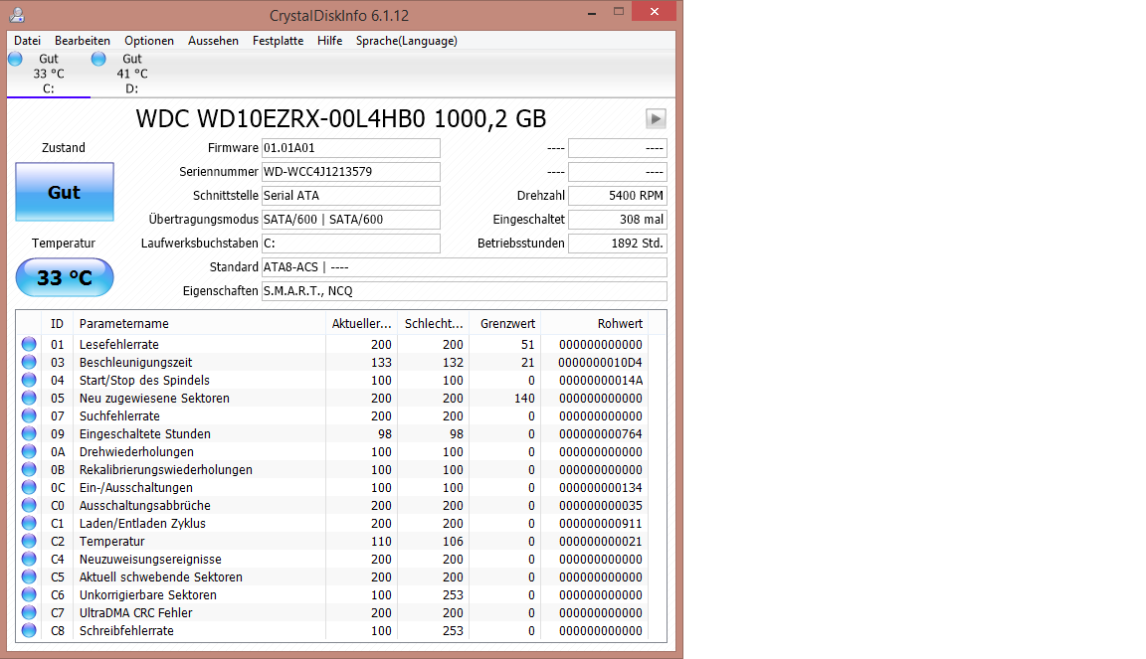The image size is (1146, 659).
Task: Click the Grenzwert column header
Action: click(x=505, y=324)
